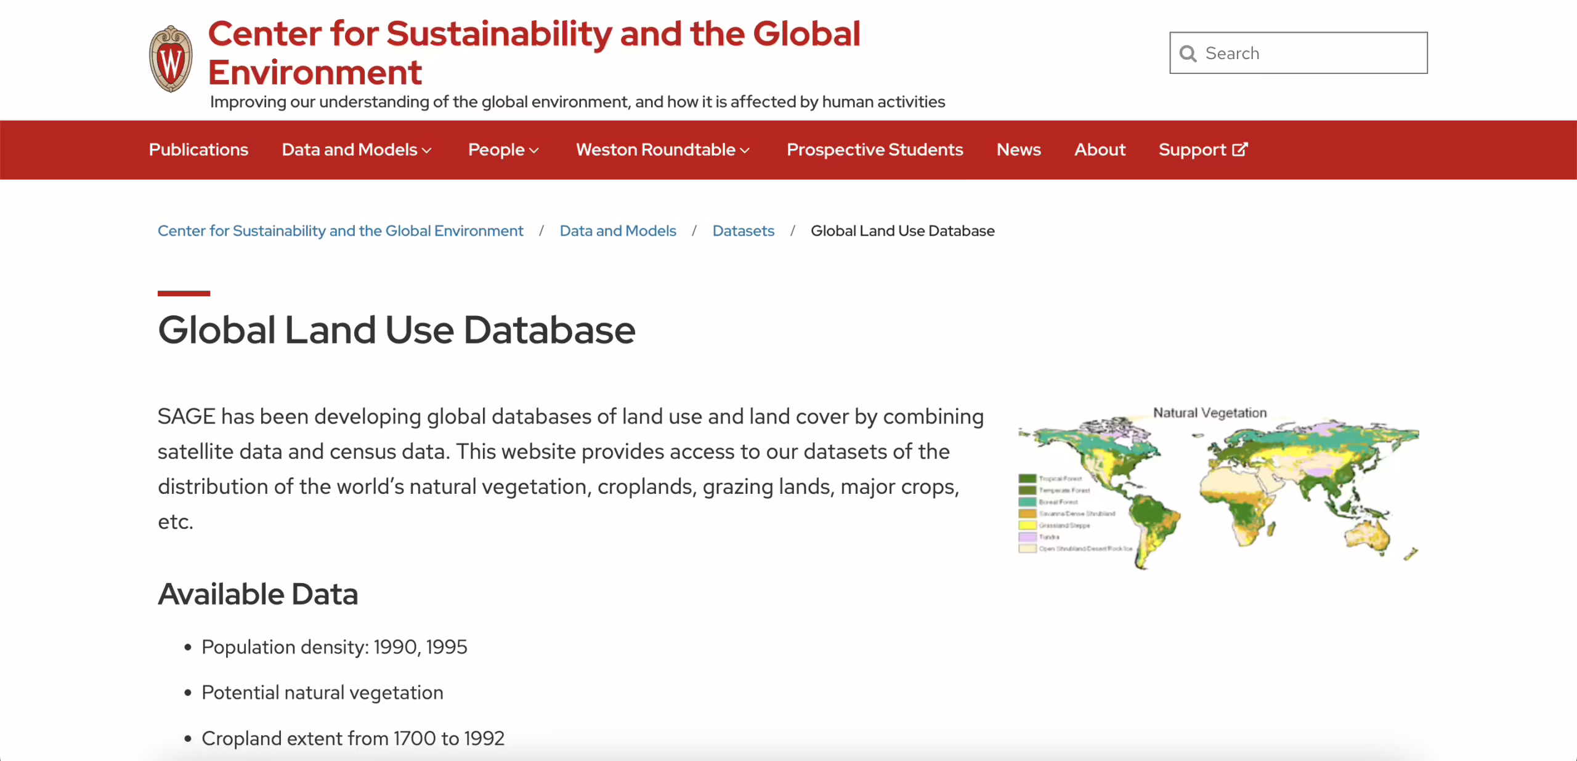
Task: Click the red site title heading
Action: [535, 52]
